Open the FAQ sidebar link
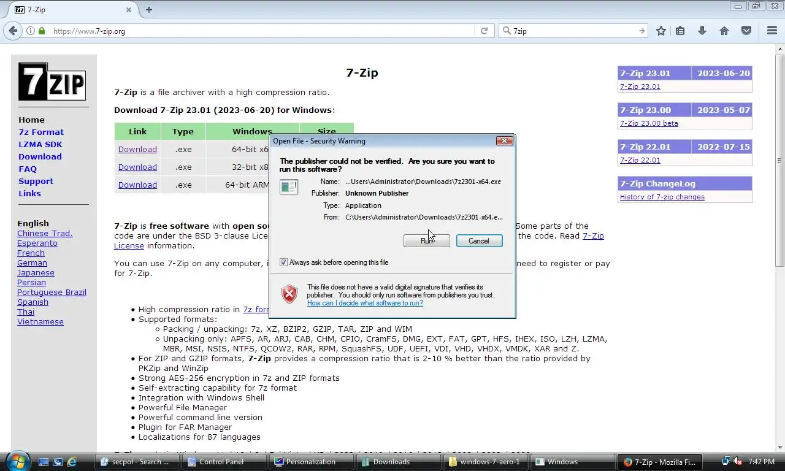Image resolution: width=785 pixels, height=471 pixels. point(28,169)
